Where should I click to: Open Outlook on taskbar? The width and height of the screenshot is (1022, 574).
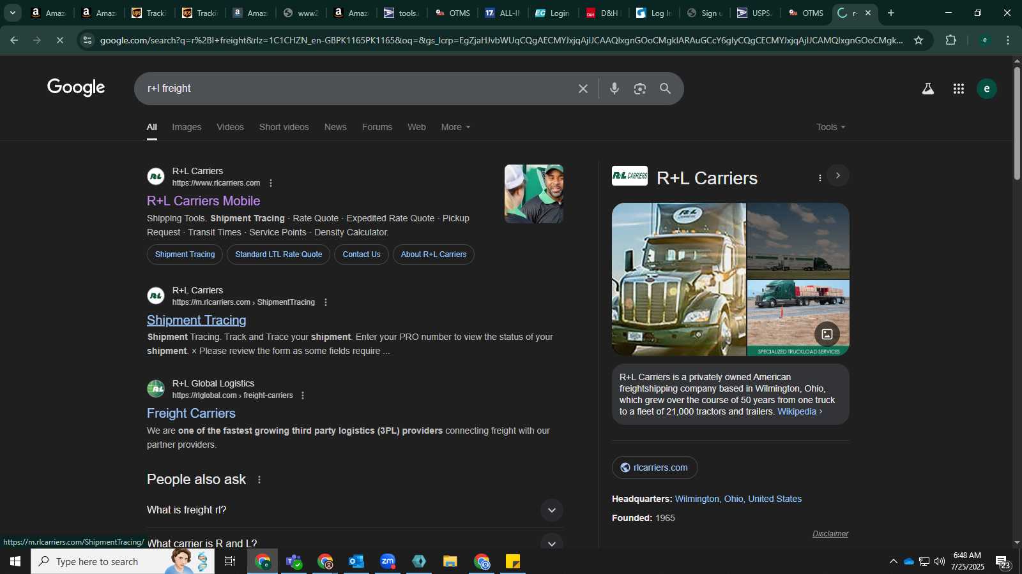coord(356,561)
